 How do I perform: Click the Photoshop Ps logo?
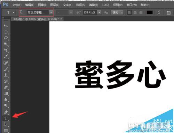click(x=6, y=5)
